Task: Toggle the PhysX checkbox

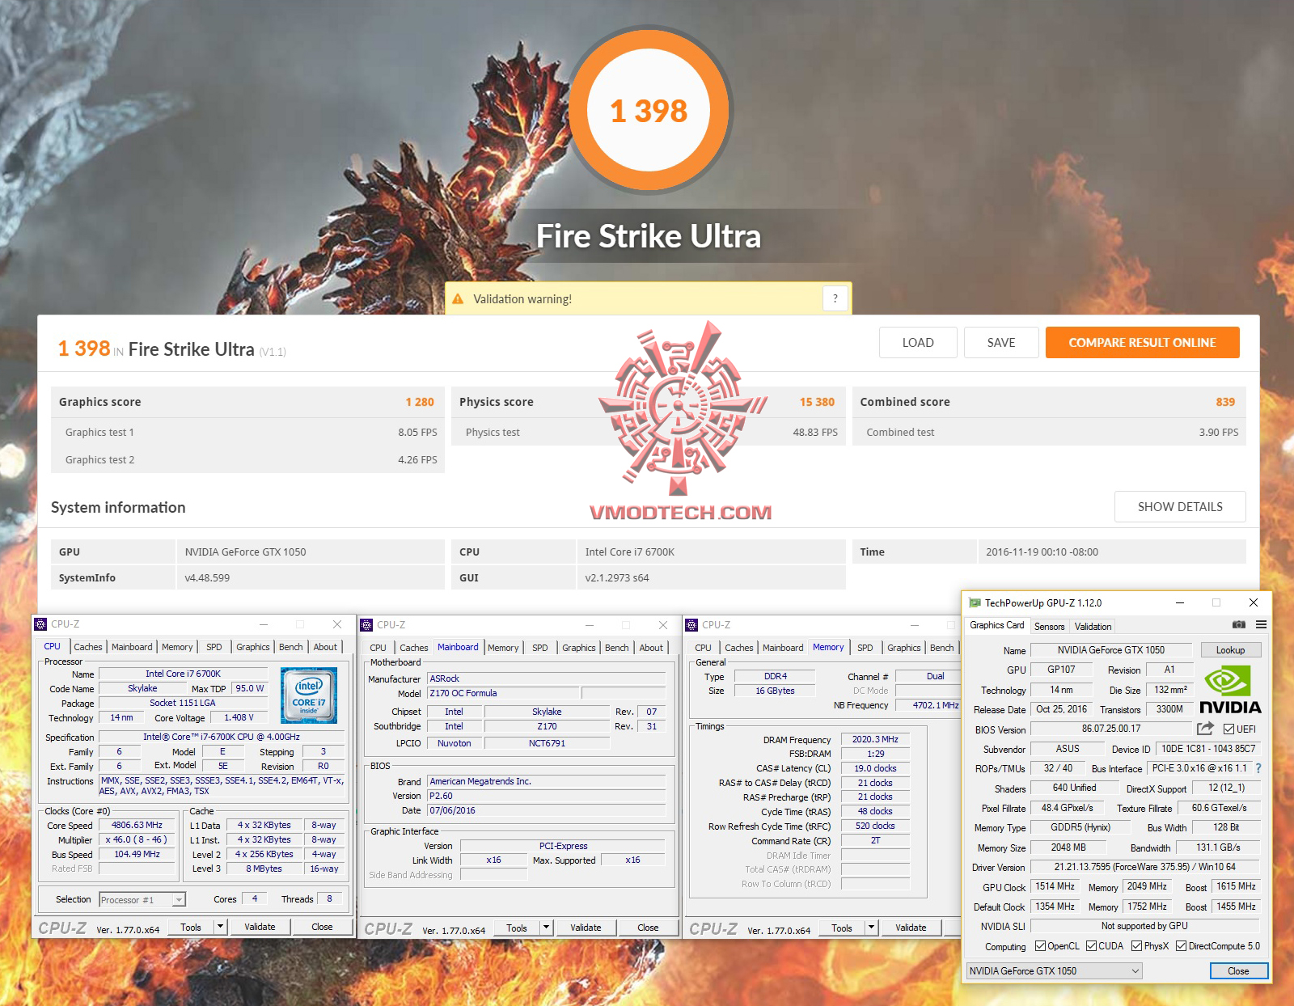Action: pos(1136,946)
